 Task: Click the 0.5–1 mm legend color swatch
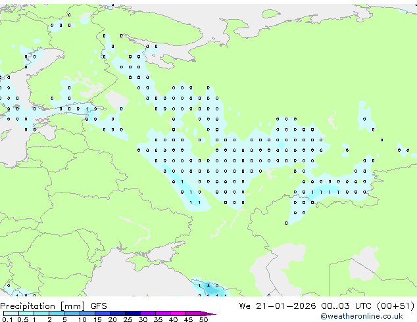pos(26,313)
